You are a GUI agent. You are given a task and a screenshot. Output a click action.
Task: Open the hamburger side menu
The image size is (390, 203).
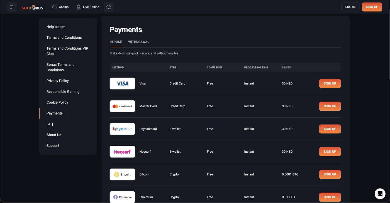click(x=12, y=7)
